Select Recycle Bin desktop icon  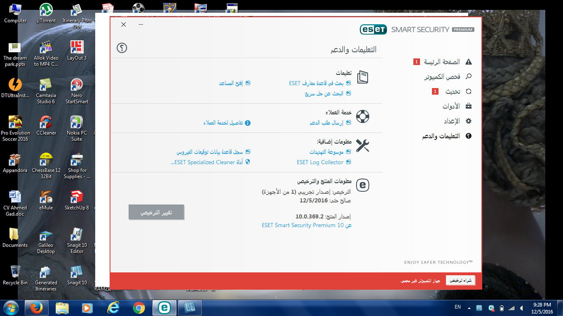[15, 275]
